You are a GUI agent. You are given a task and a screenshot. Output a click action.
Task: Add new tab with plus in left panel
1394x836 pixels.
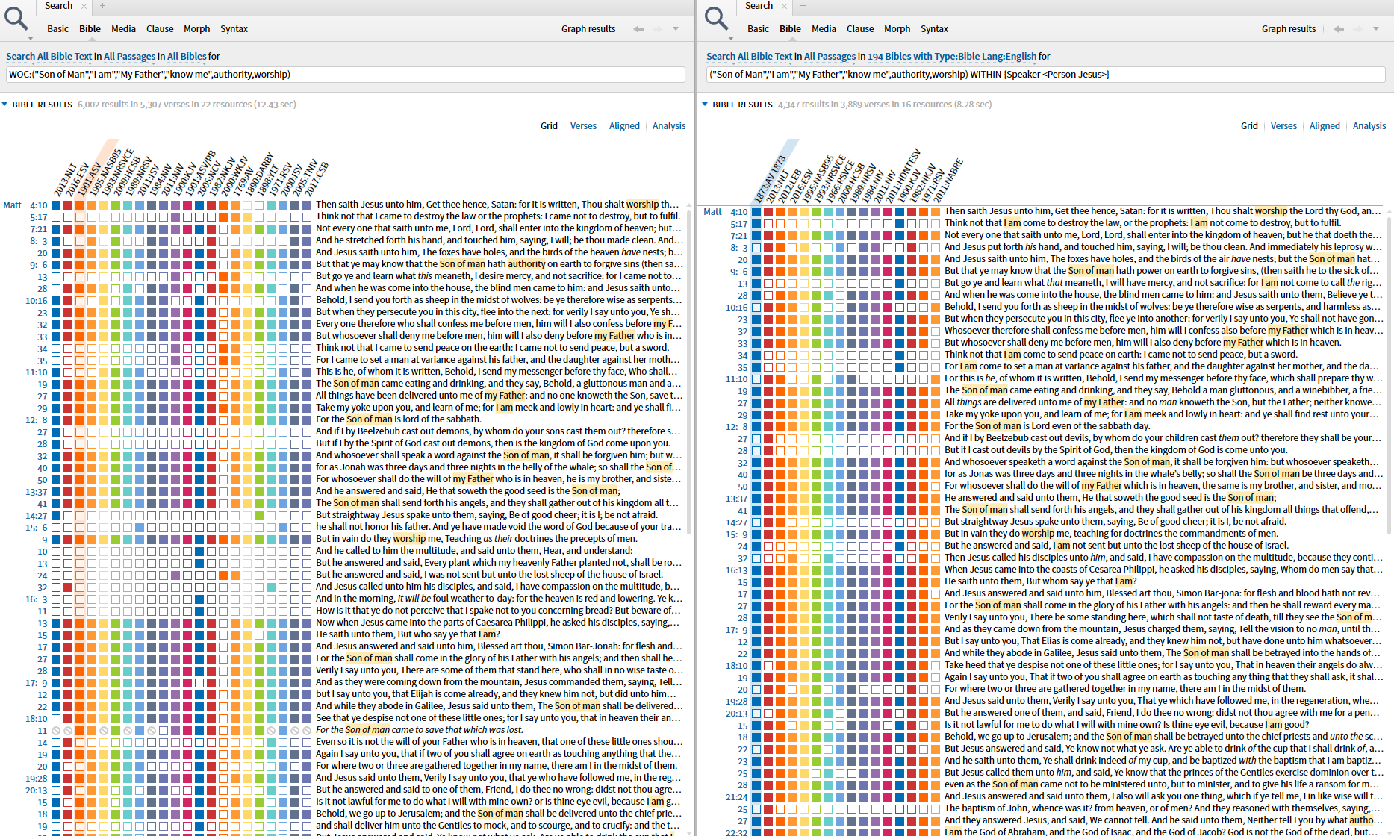click(103, 6)
